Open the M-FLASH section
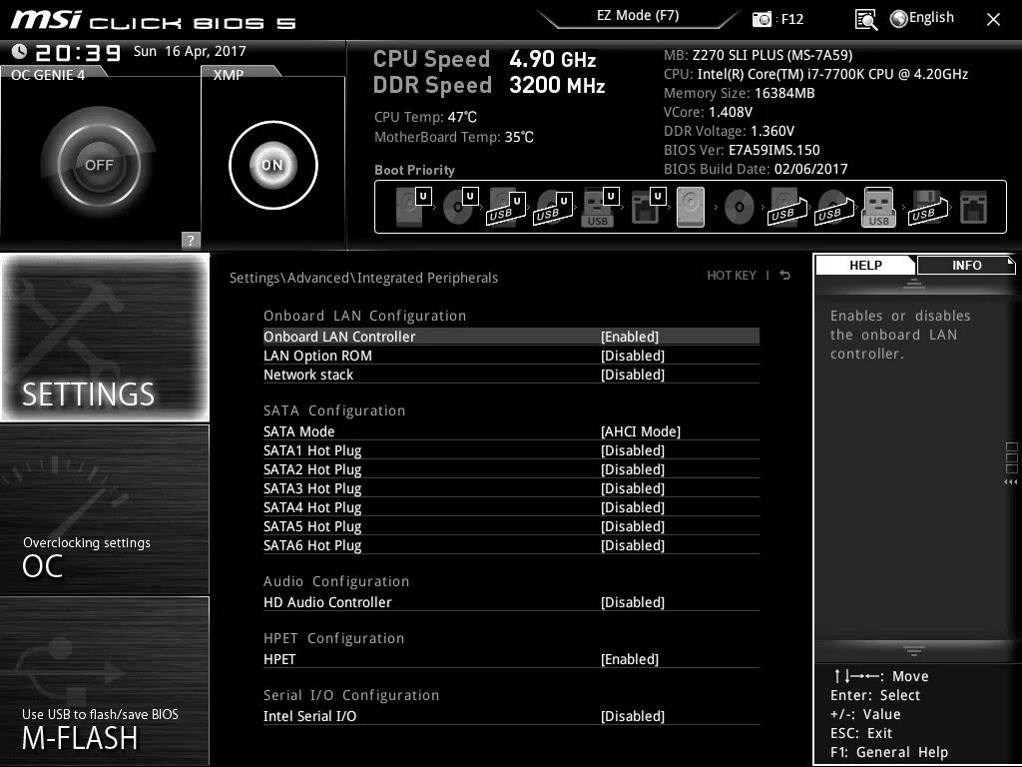Image resolution: width=1022 pixels, height=767 pixels. click(105, 681)
